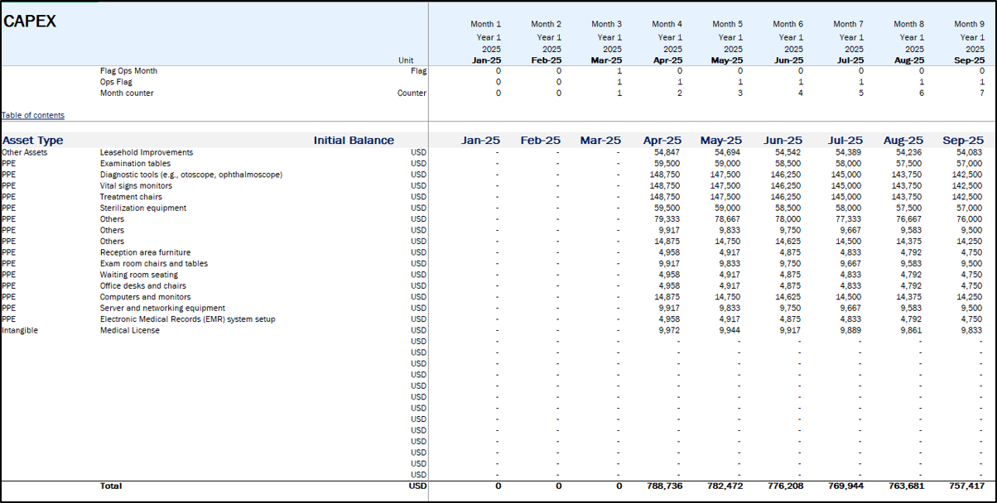Image resolution: width=997 pixels, height=503 pixels.
Task: Select the total 757,417 for Sep-25
Action: pyautogui.click(x=967, y=486)
